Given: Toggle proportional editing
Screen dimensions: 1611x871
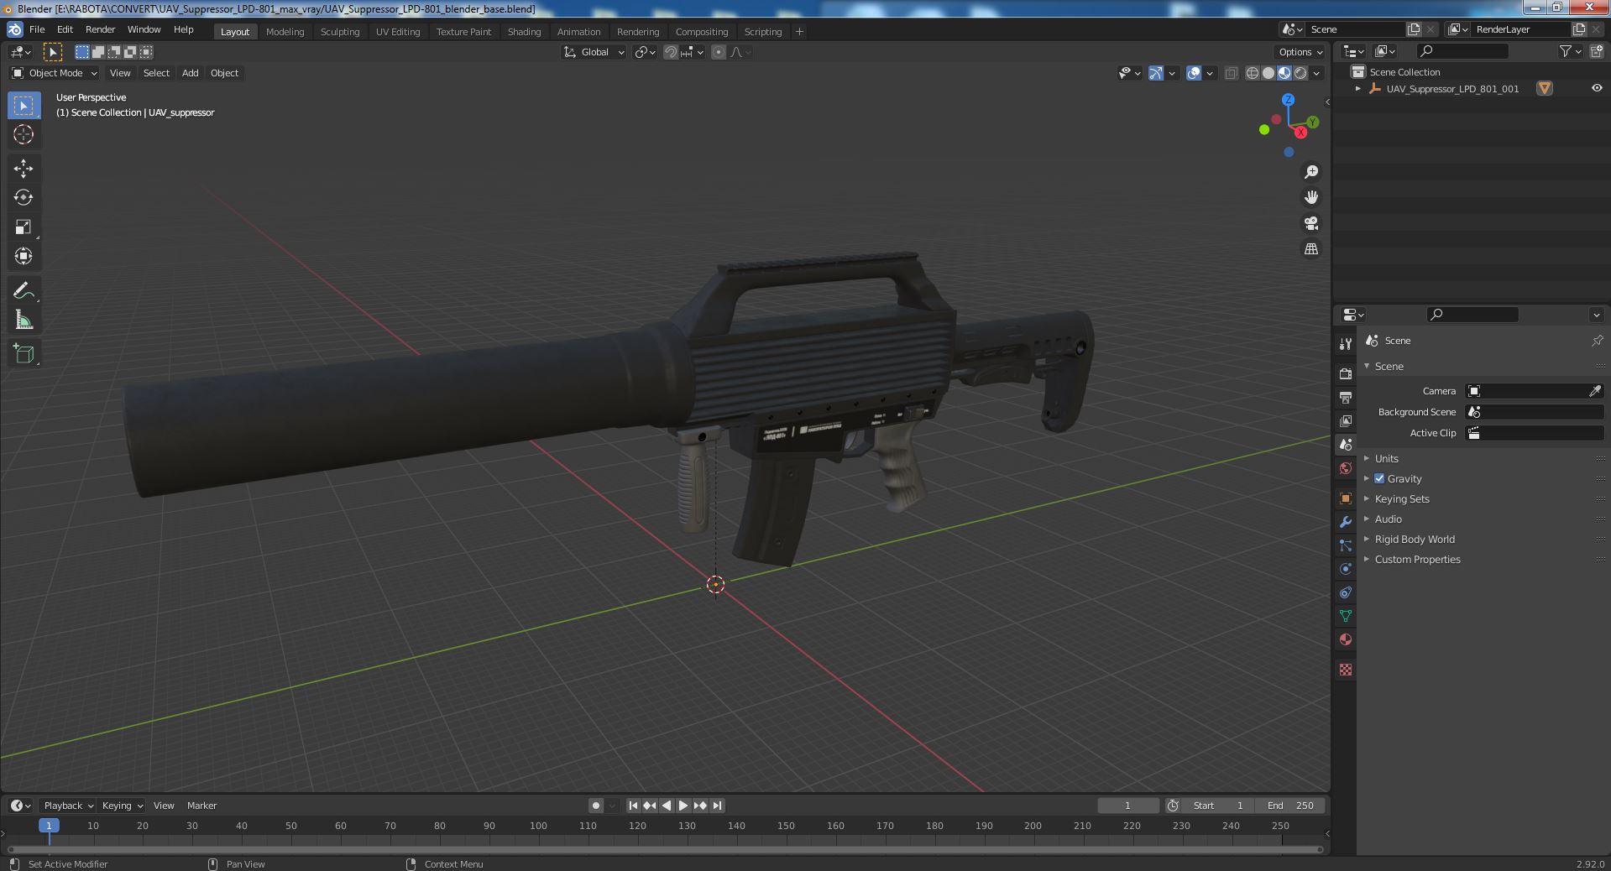Looking at the screenshot, I should click(x=719, y=52).
